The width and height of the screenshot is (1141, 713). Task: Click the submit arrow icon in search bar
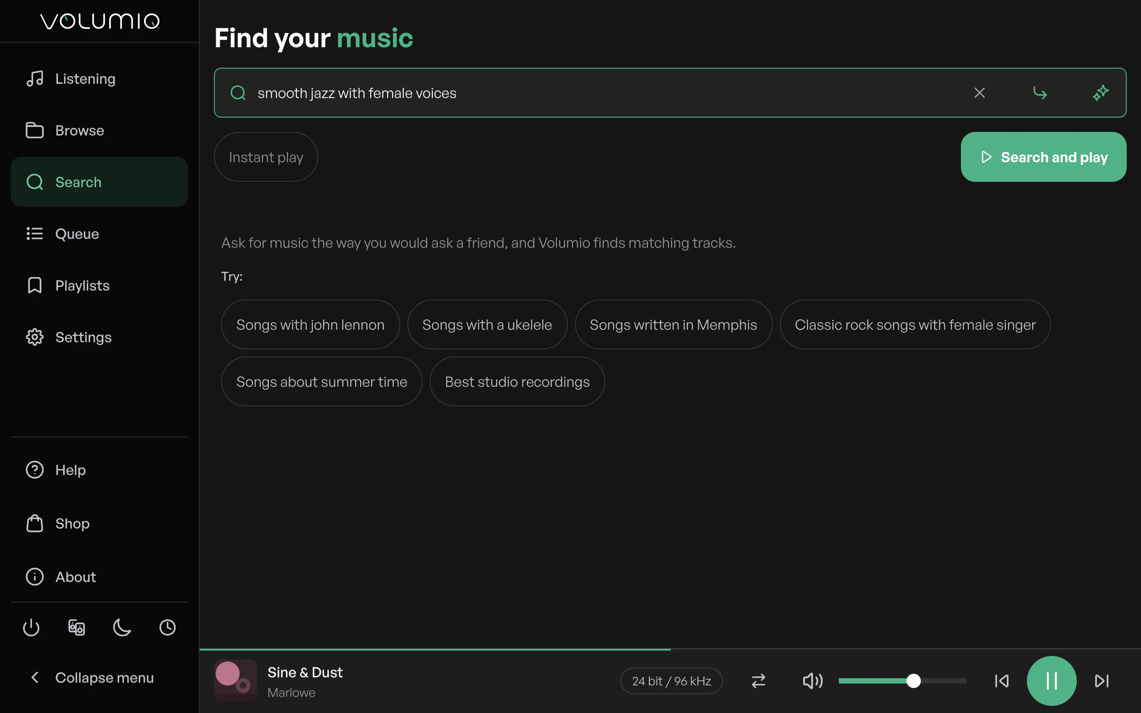coord(1040,93)
